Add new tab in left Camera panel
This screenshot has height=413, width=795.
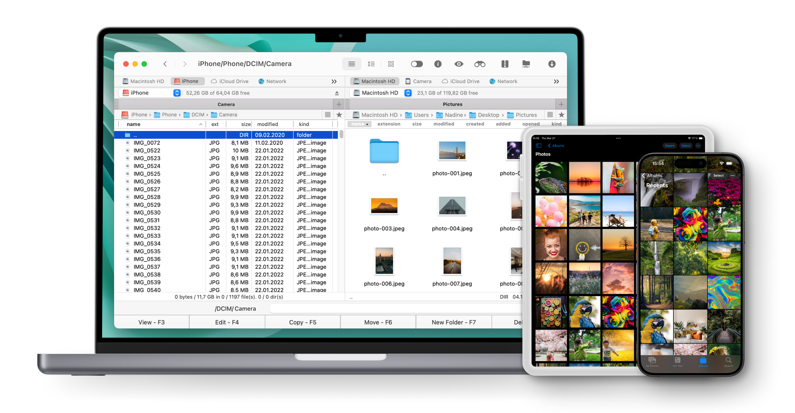339,104
